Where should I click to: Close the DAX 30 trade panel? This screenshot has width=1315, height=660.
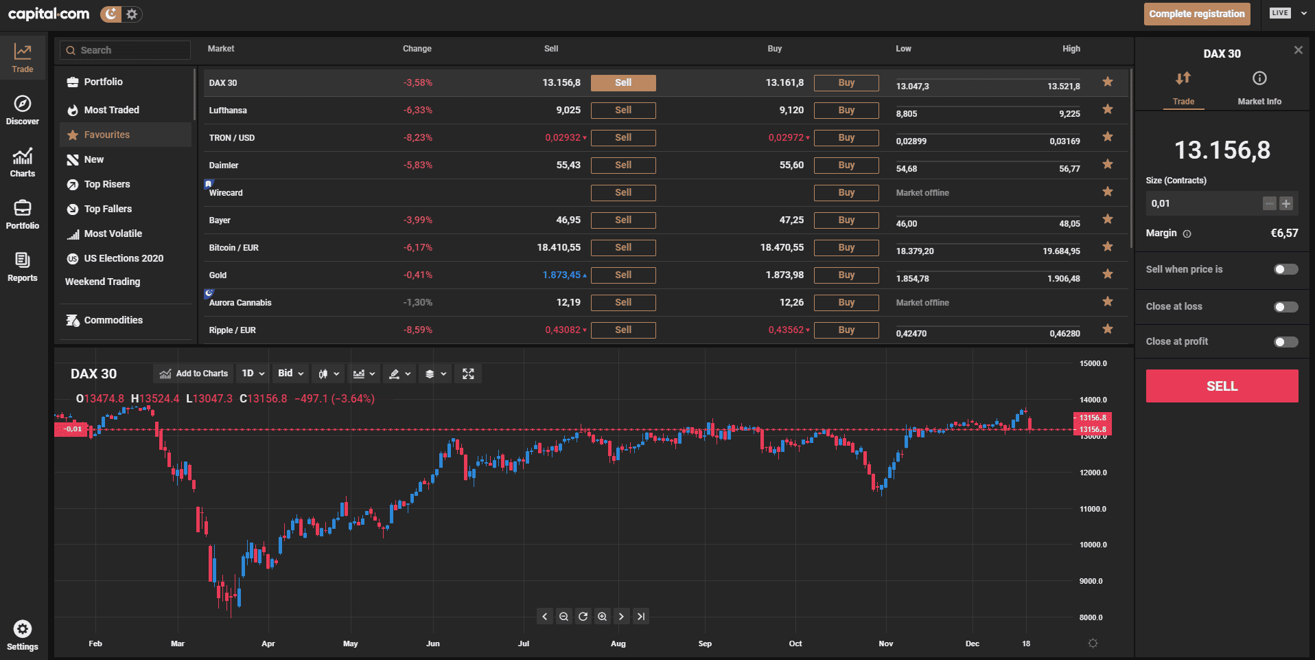click(1298, 50)
